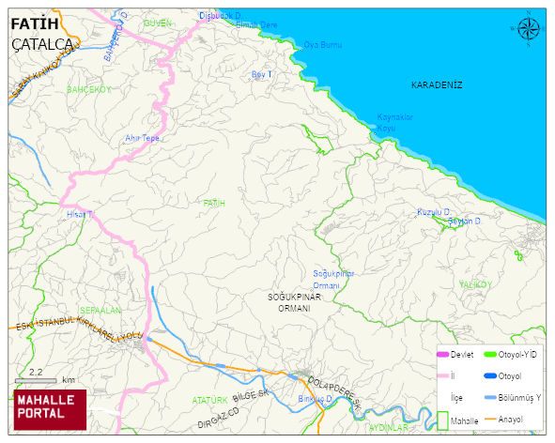555x443 pixels.
Task: Click the Kaynaklar Koyu bay label
Action: tap(394, 122)
